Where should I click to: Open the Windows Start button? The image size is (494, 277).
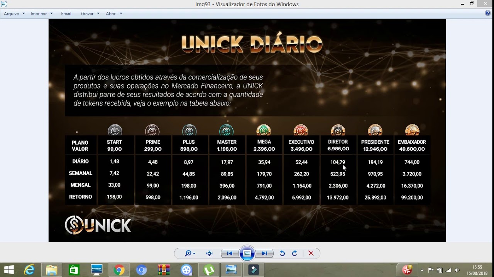(9, 270)
